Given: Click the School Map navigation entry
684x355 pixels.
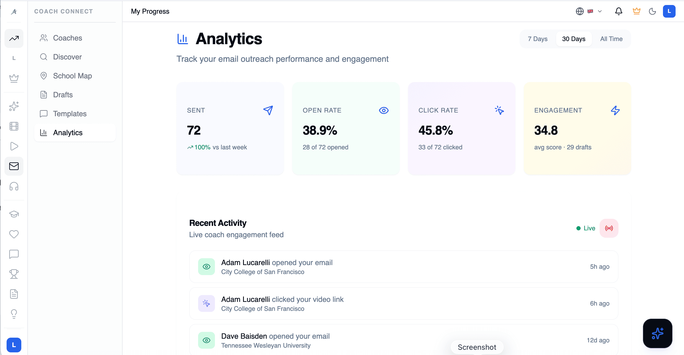Looking at the screenshot, I should 72,76.
